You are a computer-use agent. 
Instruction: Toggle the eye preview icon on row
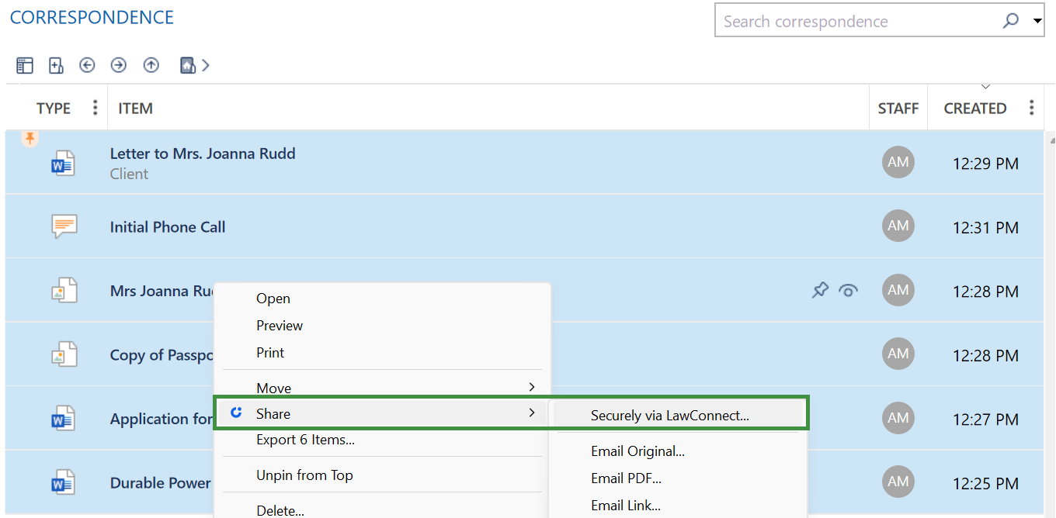pyautogui.click(x=848, y=291)
